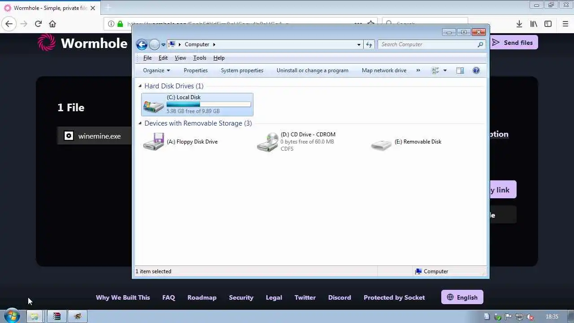This screenshot has width=574, height=323.
Task: Open the FAQ link
Action: click(x=169, y=297)
